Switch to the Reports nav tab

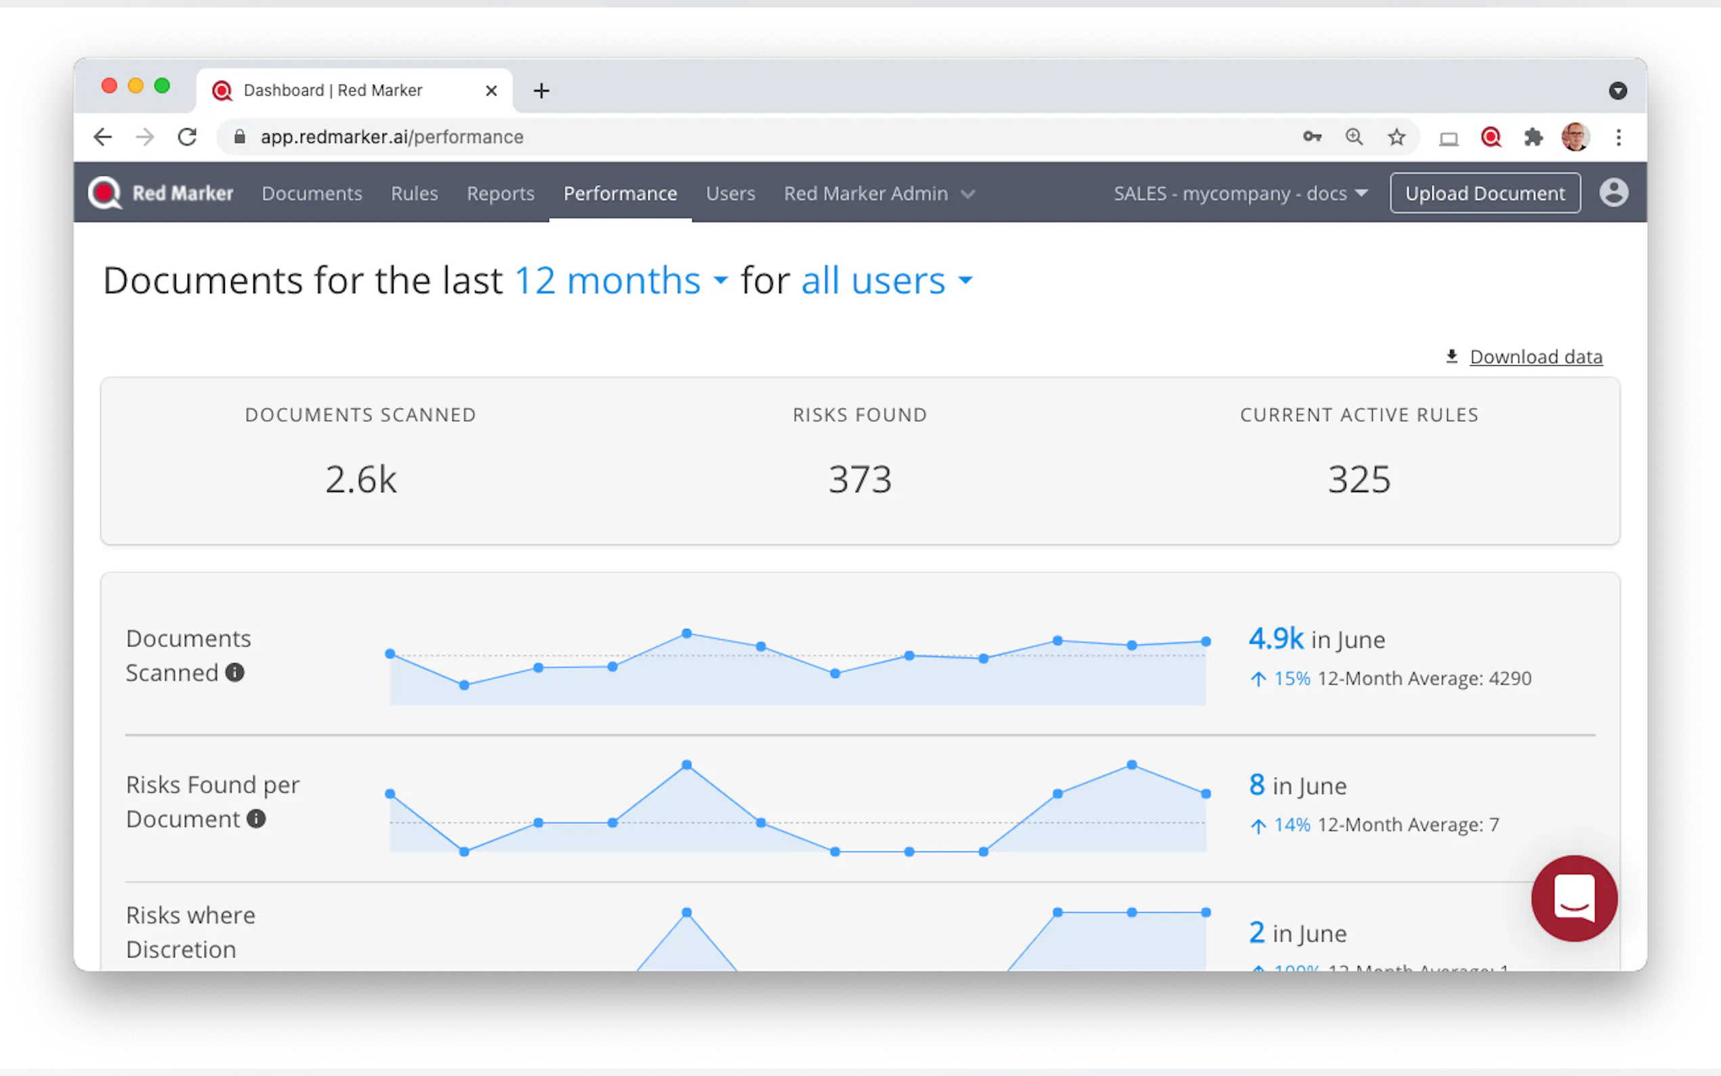click(x=500, y=194)
